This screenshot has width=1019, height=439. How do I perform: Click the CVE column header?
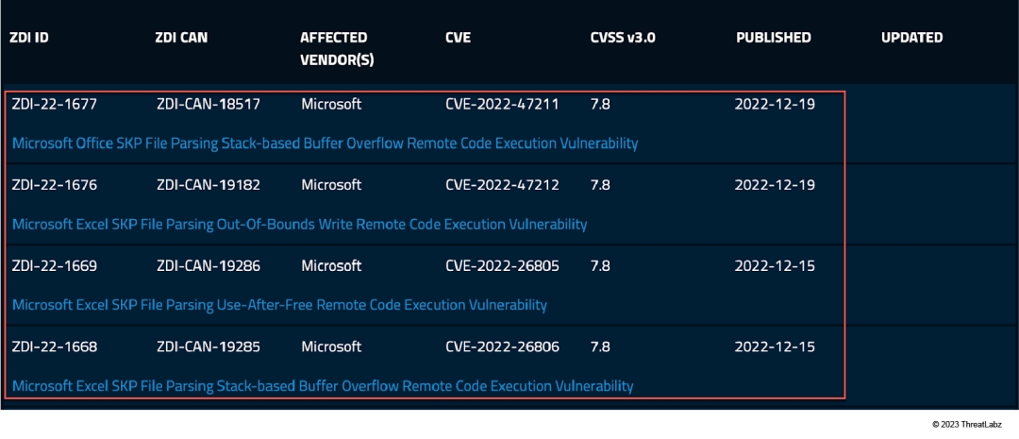pyautogui.click(x=458, y=38)
